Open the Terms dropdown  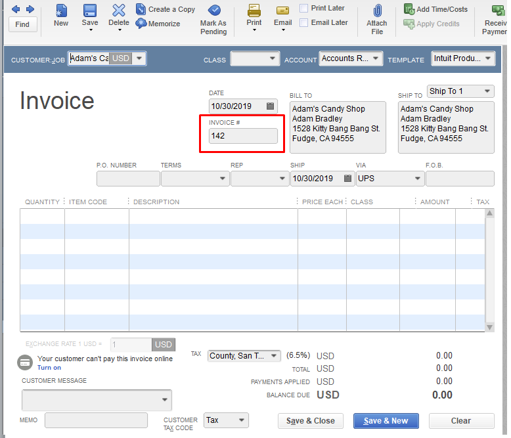[x=221, y=179]
